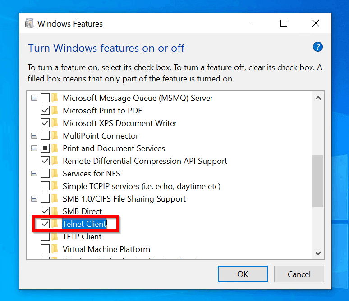Click the Microsoft Print to PDF folder icon
The width and height of the screenshot is (349, 301).
point(55,110)
